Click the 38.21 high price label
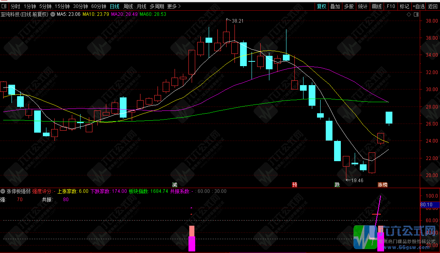This screenshot has width=440, height=253. click(x=237, y=21)
